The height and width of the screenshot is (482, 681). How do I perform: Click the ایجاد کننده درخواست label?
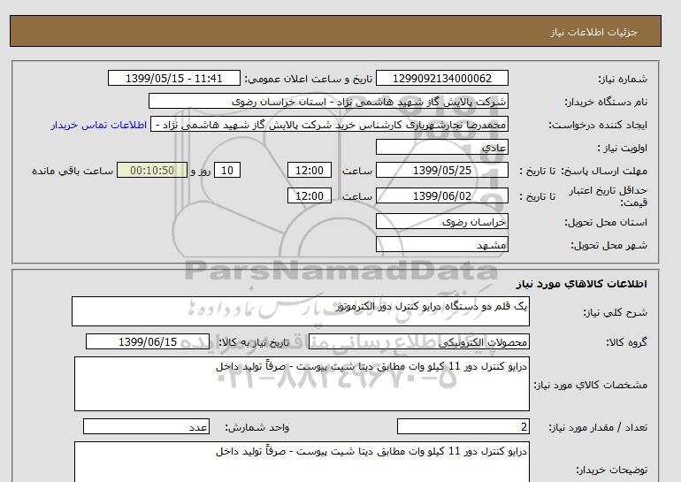pos(598,125)
